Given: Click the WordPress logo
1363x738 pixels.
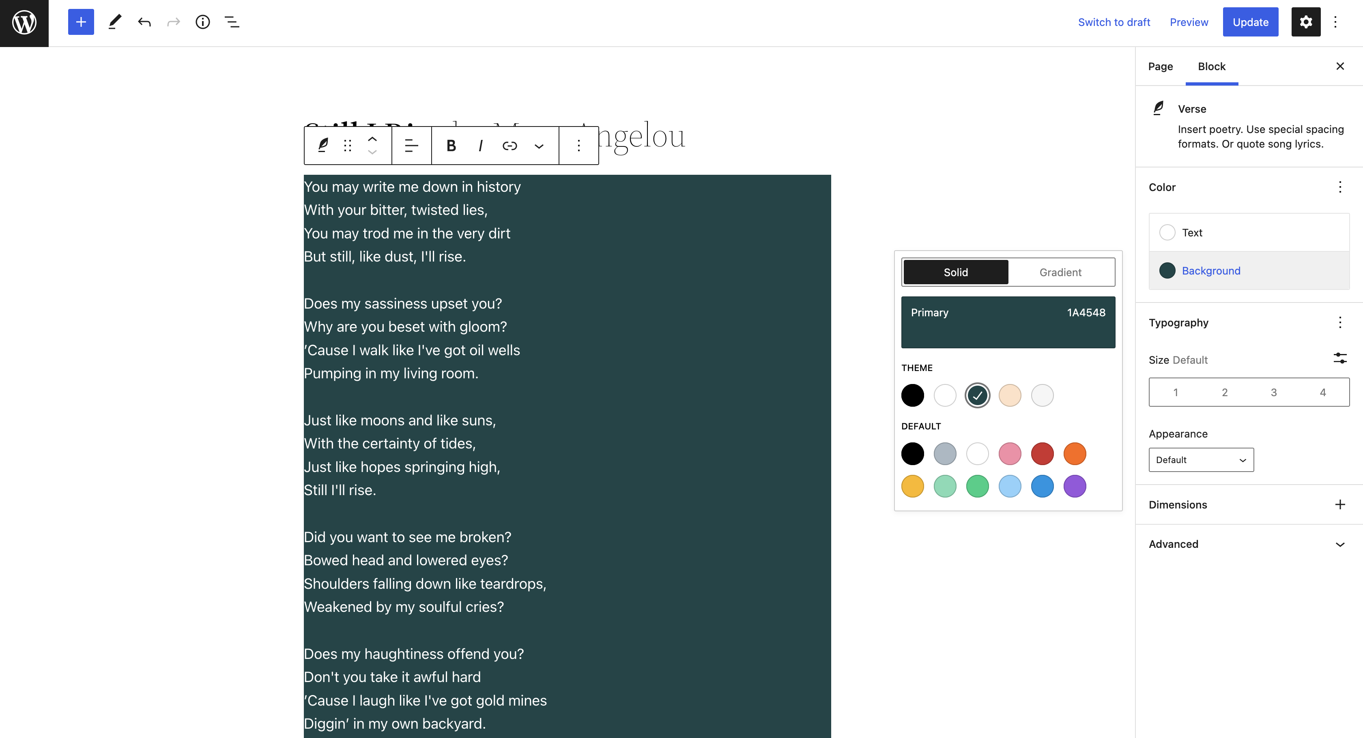Looking at the screenshot, I should click(24, 21).
